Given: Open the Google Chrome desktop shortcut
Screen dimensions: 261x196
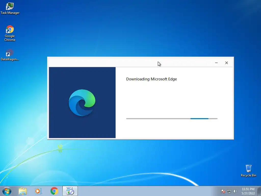Looking at the screenshot, I should (x=10, y=33).
